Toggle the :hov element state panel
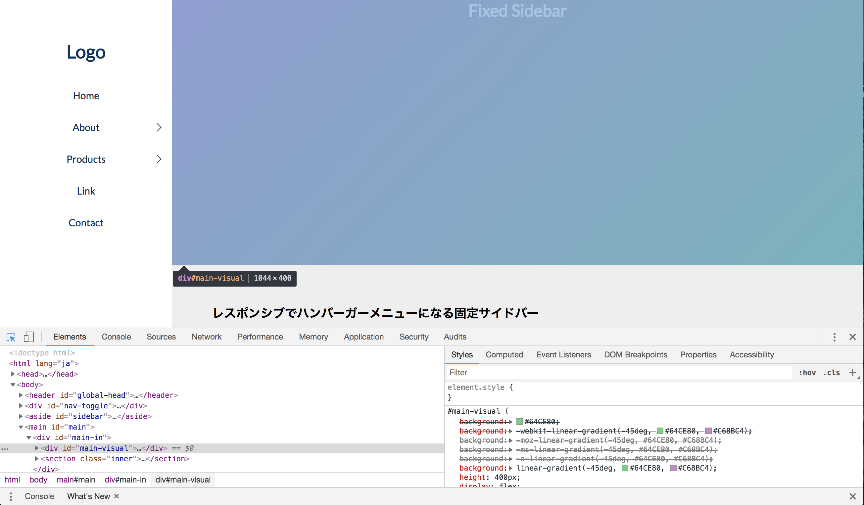864x505 pixels. tap(807, 373)
